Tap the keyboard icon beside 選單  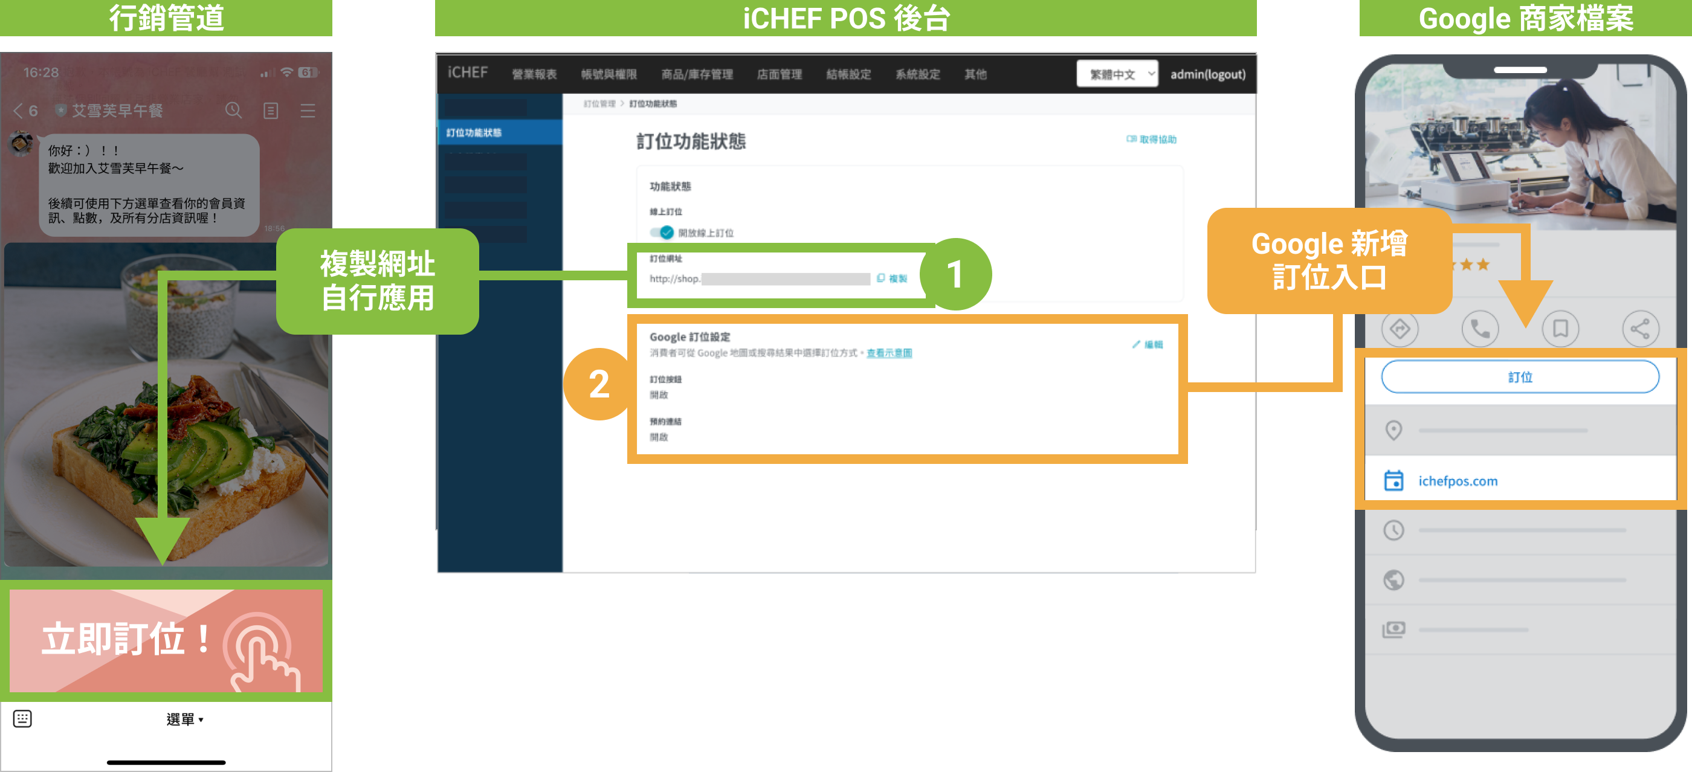(22, 718)
